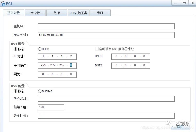Click the 主机名: label

(x=19, y=26)
